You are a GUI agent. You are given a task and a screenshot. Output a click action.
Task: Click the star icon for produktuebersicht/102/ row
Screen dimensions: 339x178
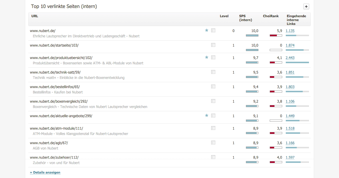coord(207,57)
